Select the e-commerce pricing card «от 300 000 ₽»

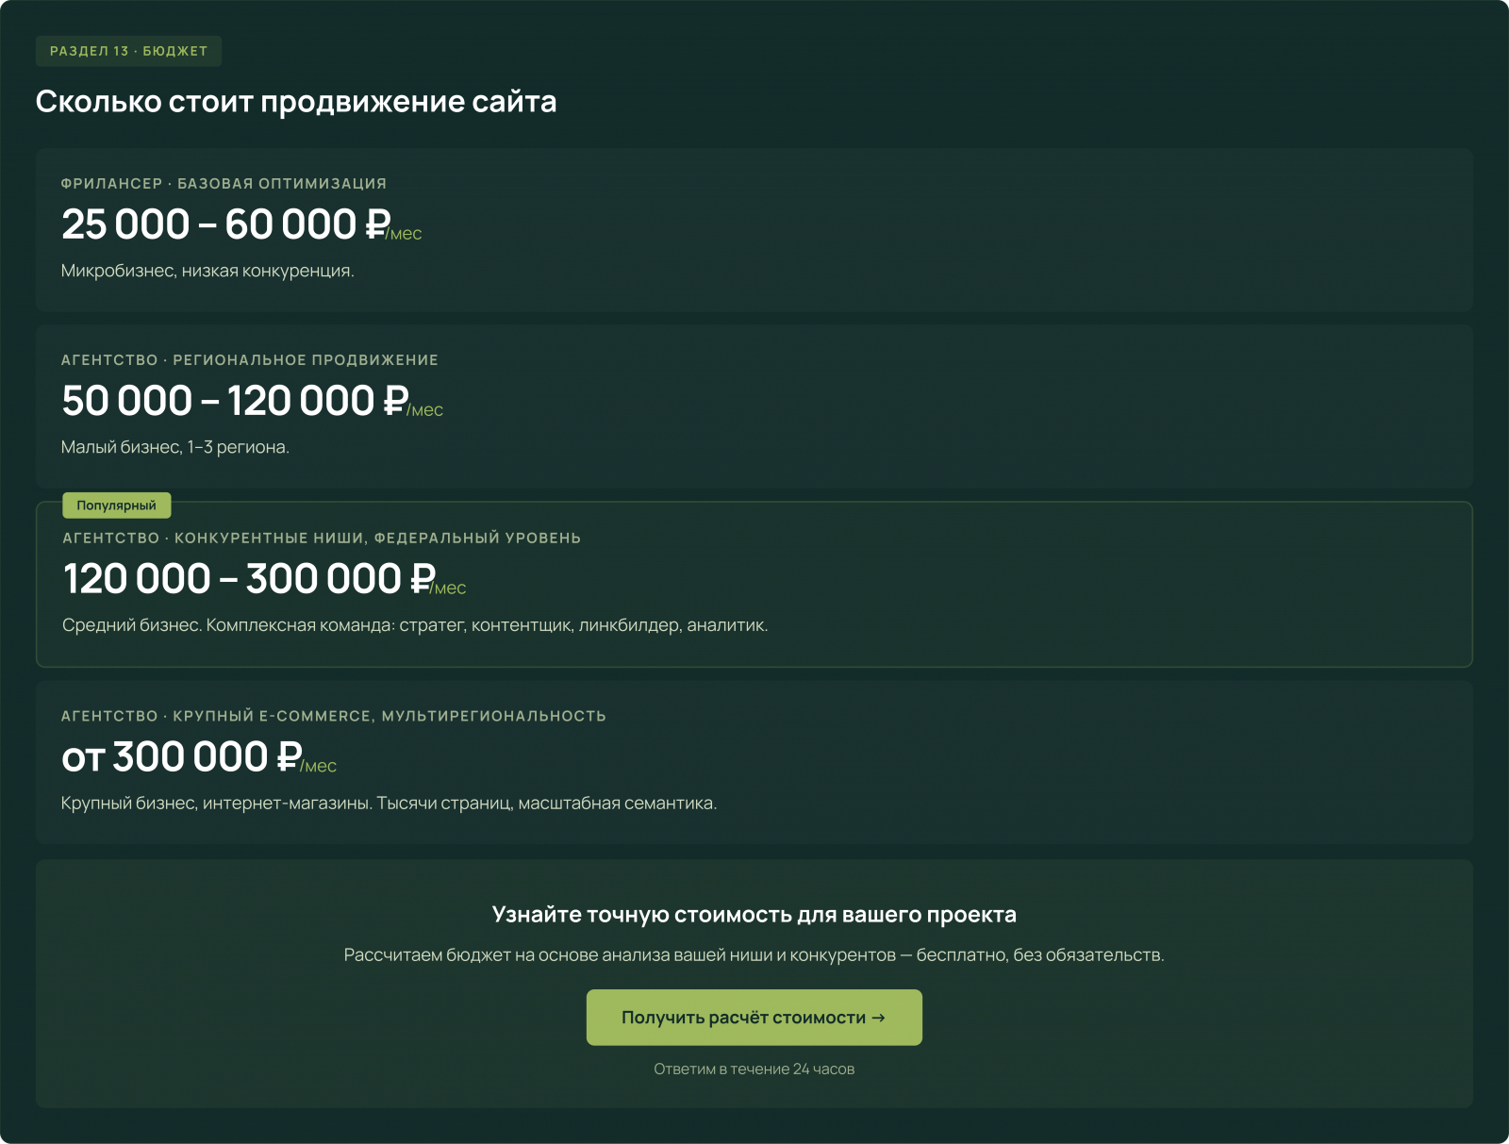coord(754,762)
